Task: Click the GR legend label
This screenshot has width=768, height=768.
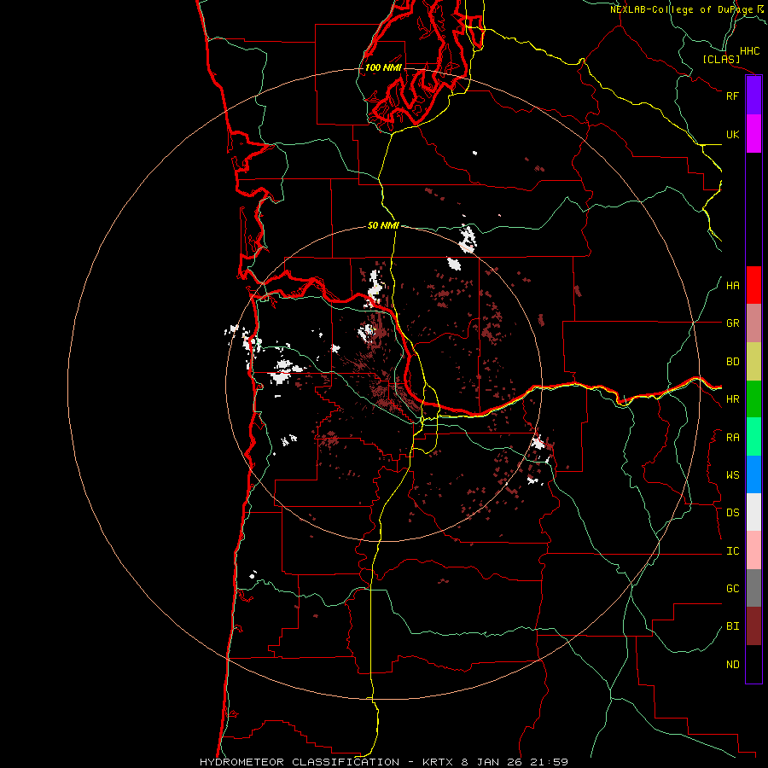Action: click(732, 323)
